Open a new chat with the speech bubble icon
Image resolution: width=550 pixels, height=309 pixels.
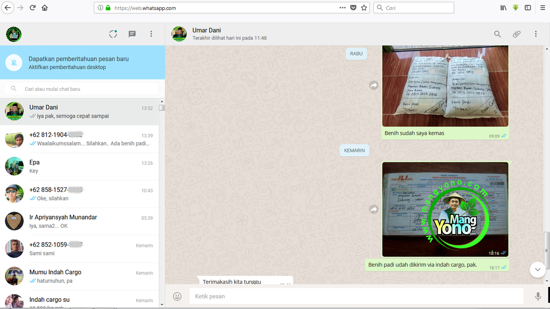point(132,34)
